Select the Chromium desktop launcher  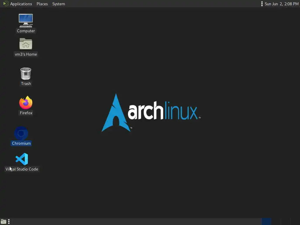pyautogui.click(x=21, y=133)
